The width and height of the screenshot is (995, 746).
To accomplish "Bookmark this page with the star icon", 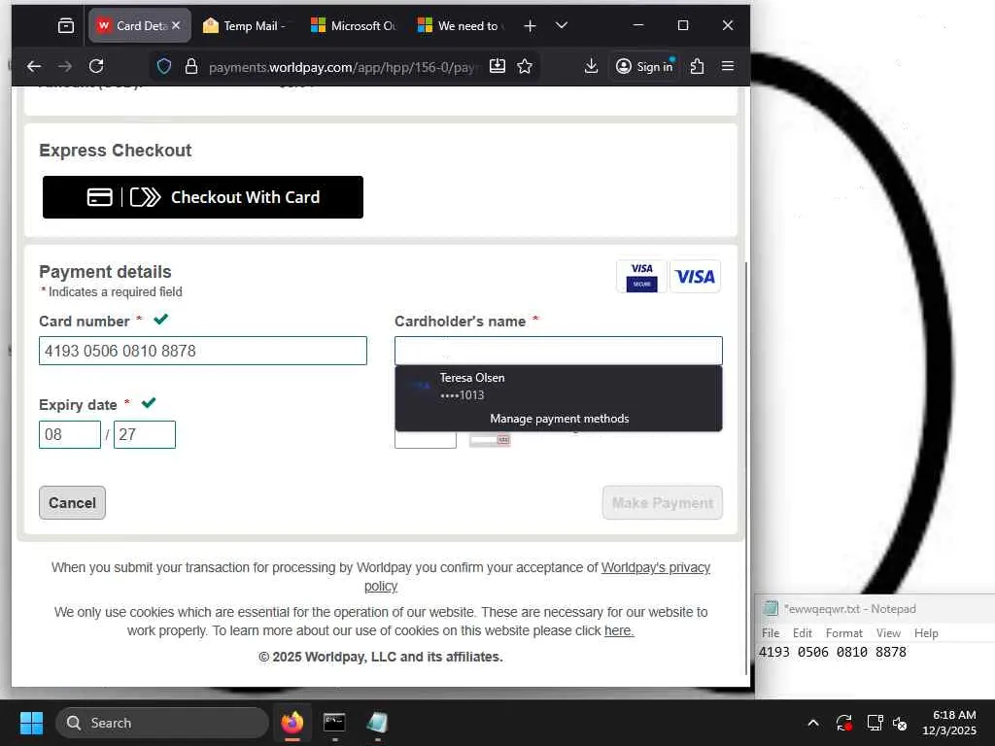I will 525,67.
